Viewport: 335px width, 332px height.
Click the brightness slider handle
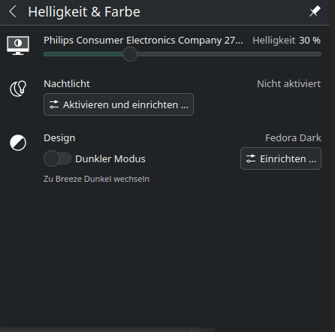130,54
